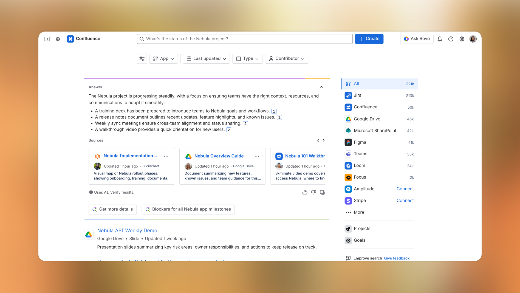Filter results by Projects

coord(379,229)
